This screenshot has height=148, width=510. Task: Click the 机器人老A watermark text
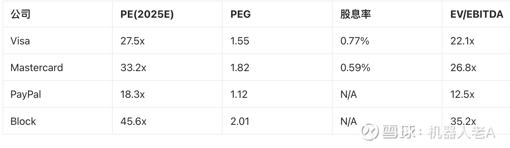click(x=462, y=132)
